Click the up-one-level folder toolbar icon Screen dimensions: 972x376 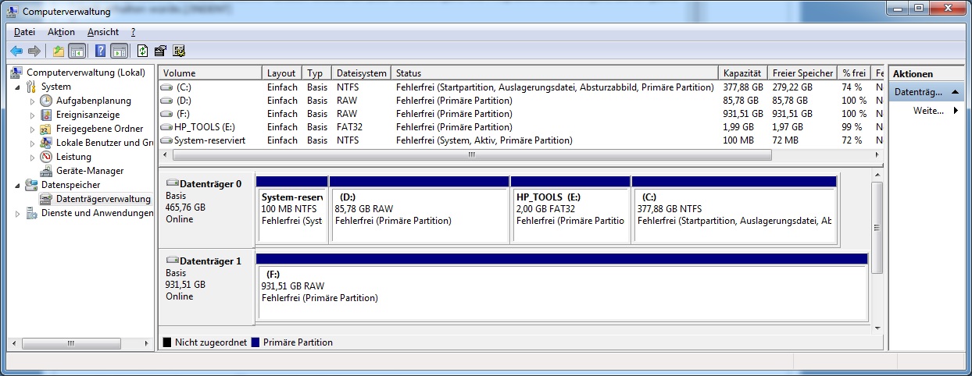[x=58, y=51]
